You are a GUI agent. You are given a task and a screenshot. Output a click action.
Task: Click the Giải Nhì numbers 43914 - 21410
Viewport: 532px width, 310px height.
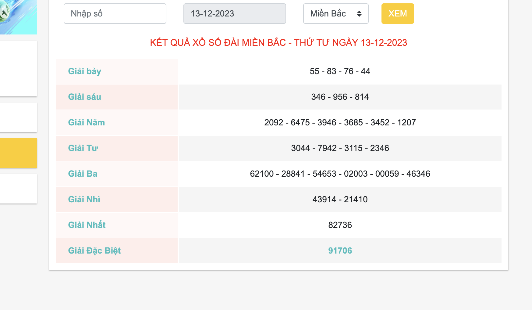coord(340,200)
